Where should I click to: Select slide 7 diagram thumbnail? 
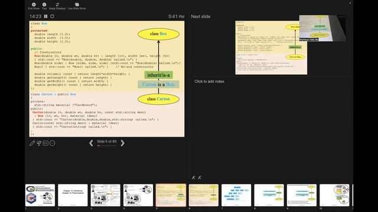tap(236, 195)
